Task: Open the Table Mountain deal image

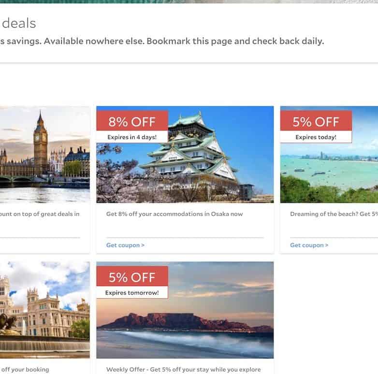Action: click(x=185, y=310)
